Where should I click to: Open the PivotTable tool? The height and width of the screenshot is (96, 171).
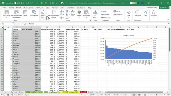click(x=6, y=14)
